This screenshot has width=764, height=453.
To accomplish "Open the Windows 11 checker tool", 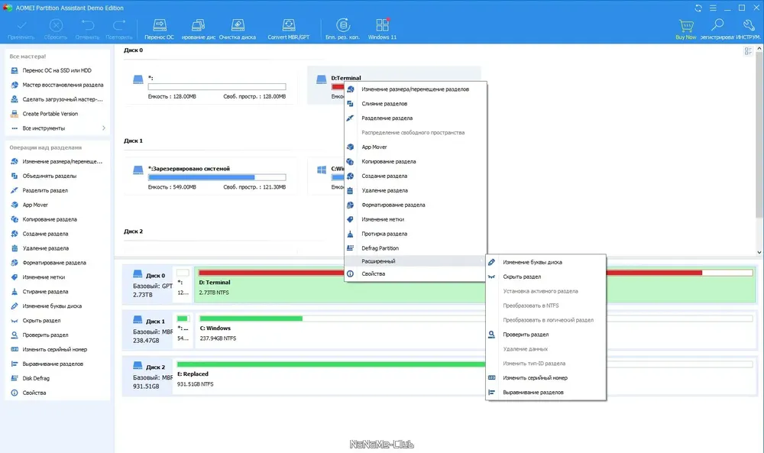I will tap(382, 29).
